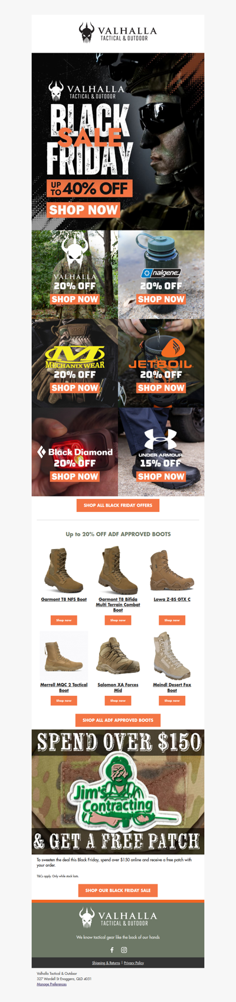Shop Now on Under Armour 15% off tile

pos(161,476)
